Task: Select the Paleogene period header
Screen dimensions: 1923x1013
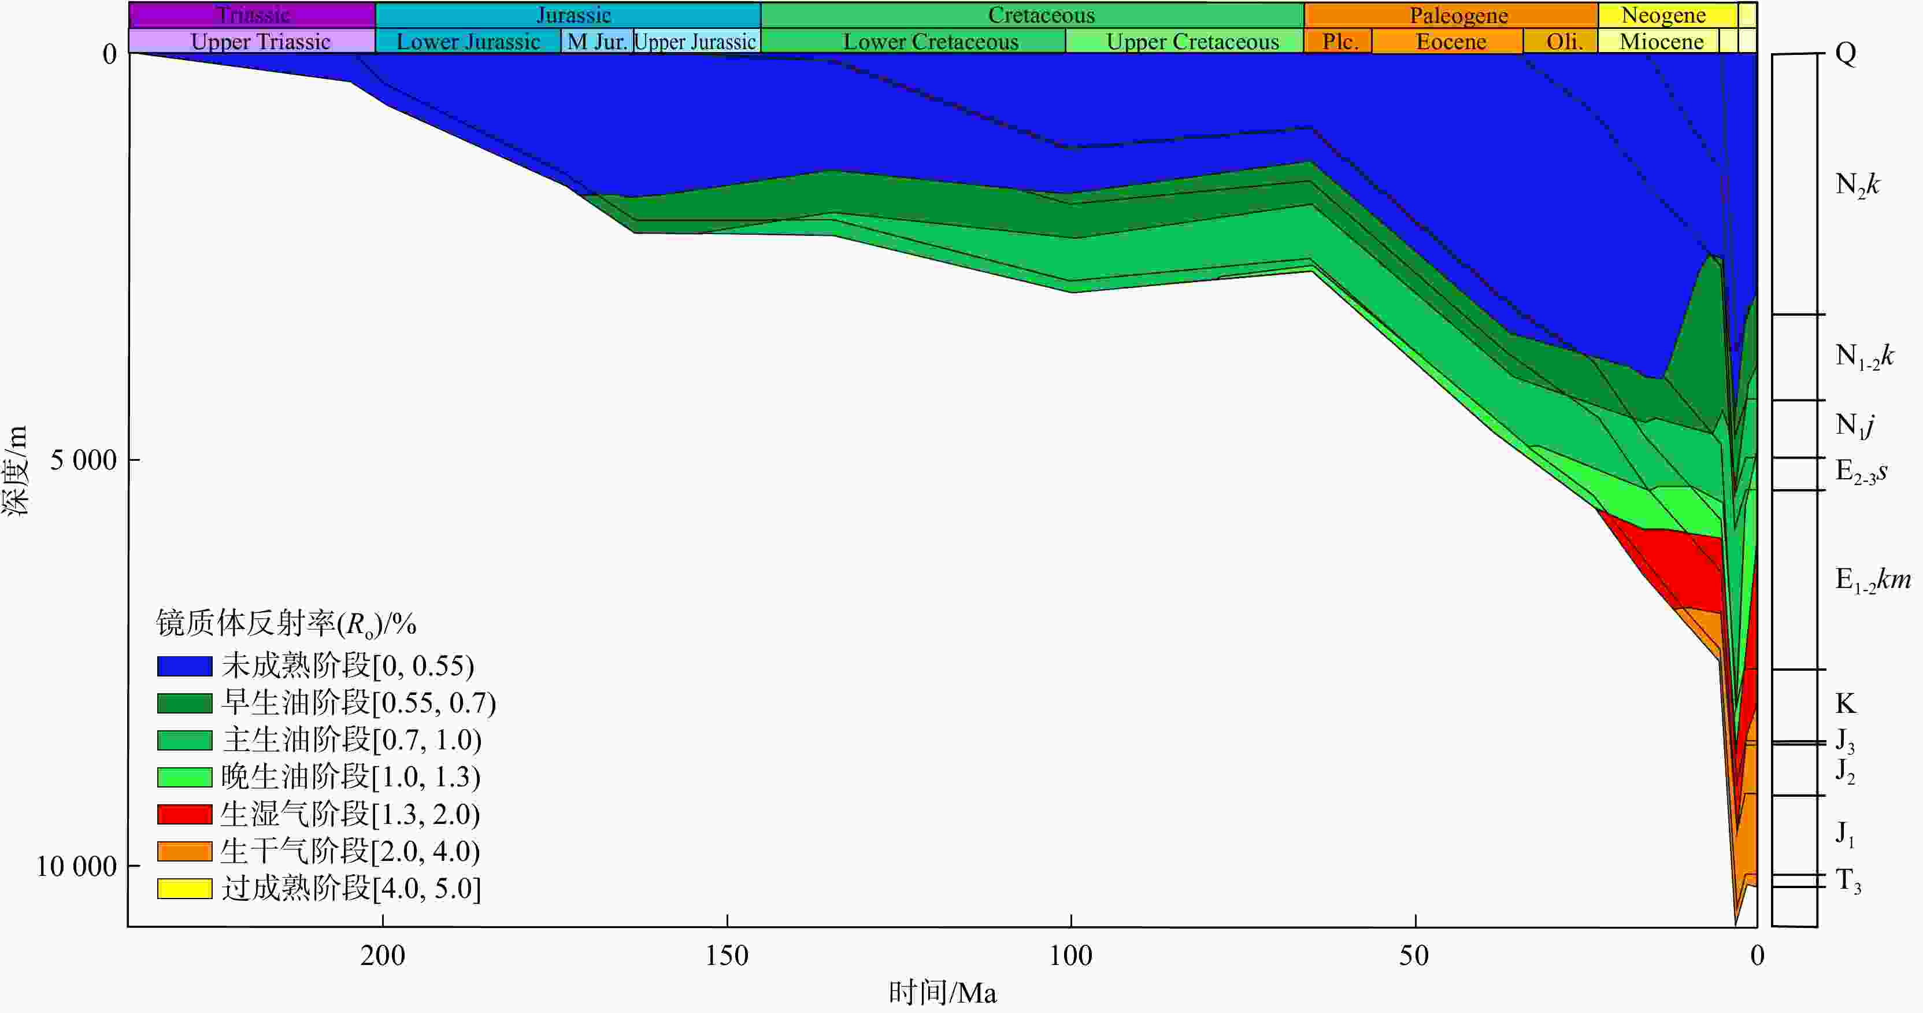Action: (1458, 15)
